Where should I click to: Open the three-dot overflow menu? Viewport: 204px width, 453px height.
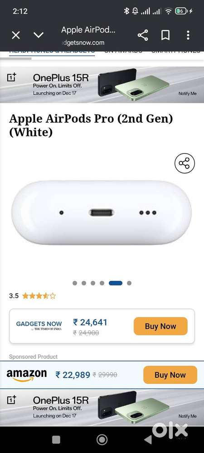point(188,35)
